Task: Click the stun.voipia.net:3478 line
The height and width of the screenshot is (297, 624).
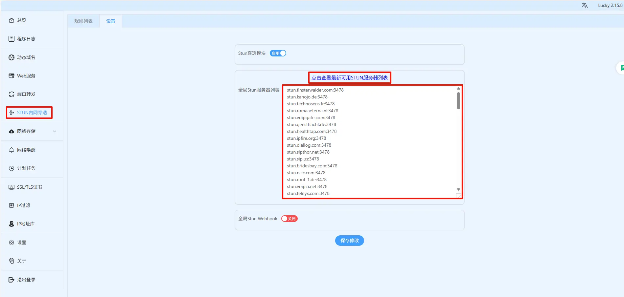Action: [x=307, y=186]
